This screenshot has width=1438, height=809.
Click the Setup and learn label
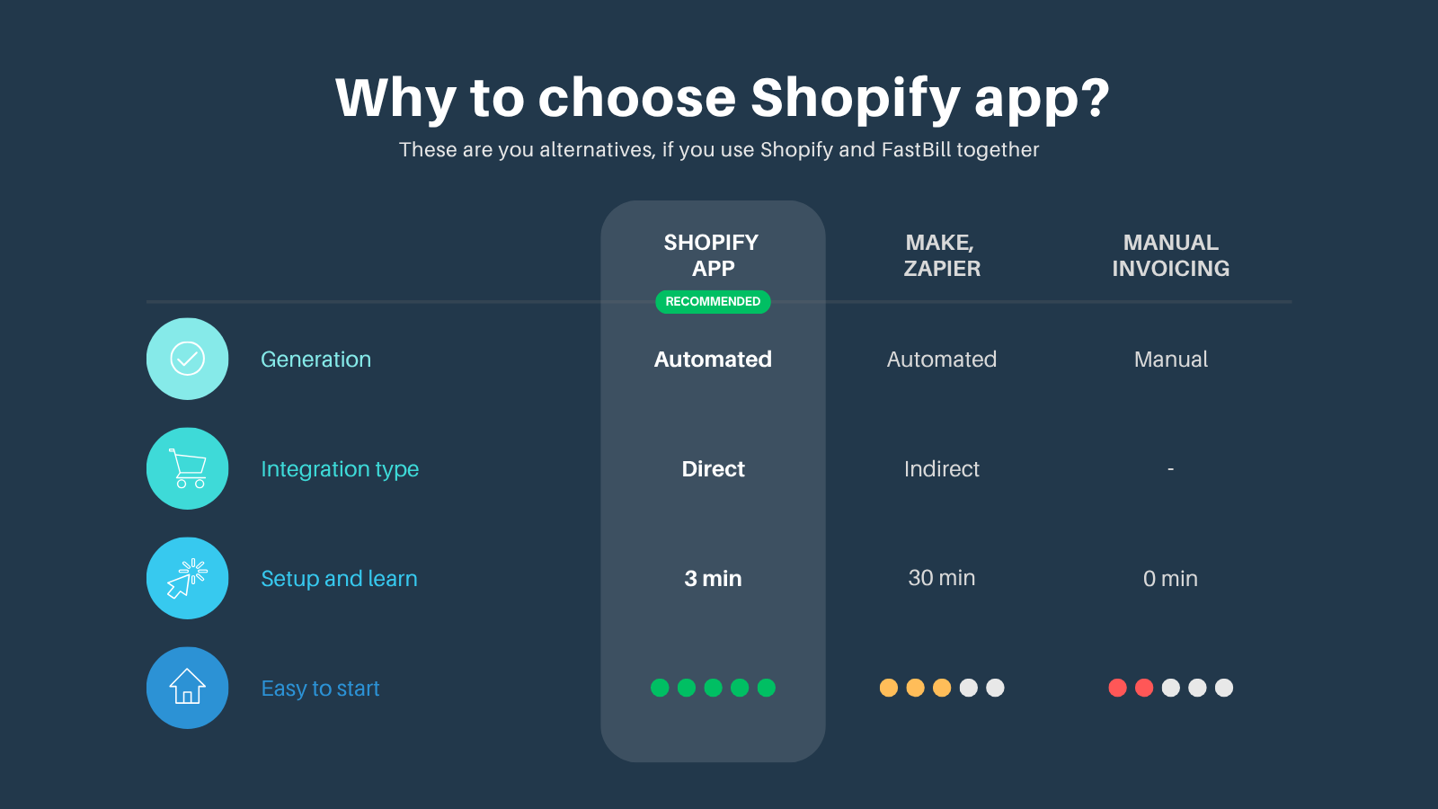tap(339, 579)
